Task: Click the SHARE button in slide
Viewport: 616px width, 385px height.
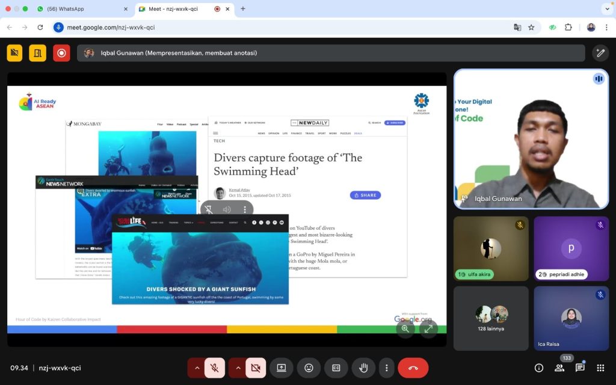Action: (x=365, y=195)
